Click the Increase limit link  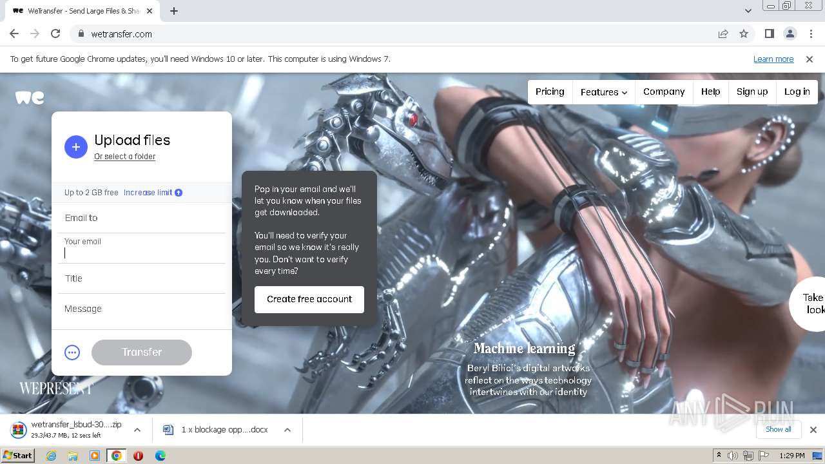148,193
